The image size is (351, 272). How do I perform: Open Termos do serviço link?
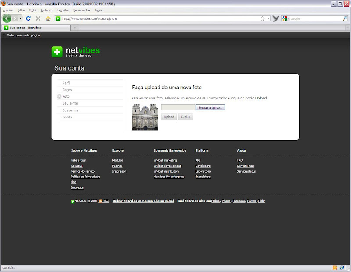(82, 171)
